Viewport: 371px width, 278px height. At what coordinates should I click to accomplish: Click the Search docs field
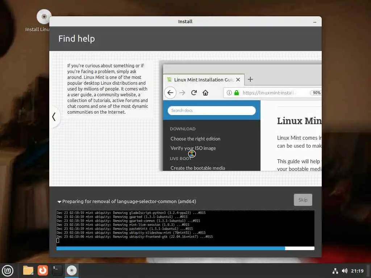[212, 110]
